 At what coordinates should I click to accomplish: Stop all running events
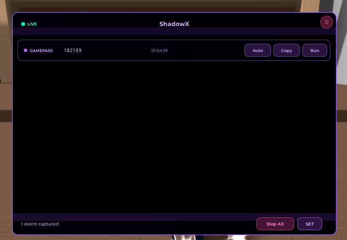click(275, 224)
